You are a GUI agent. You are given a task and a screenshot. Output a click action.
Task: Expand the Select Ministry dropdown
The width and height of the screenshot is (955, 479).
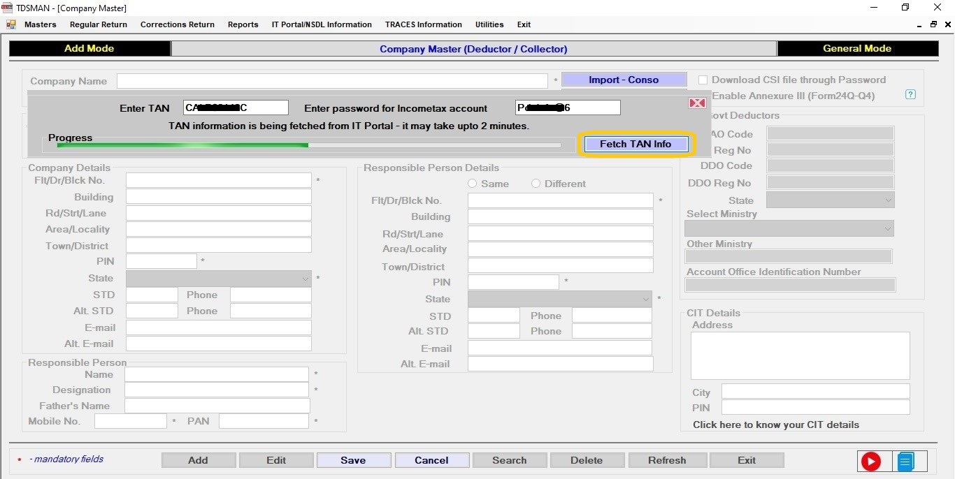pyautogui.click(x=887, y=228)
